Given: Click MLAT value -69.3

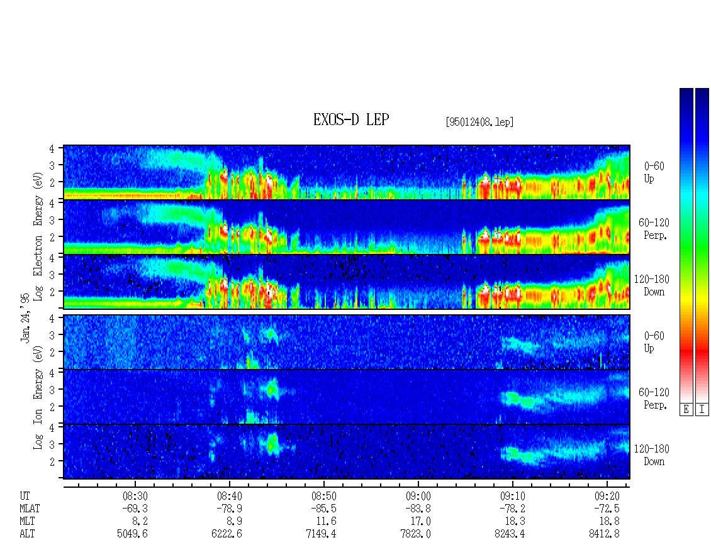Looking at the screenshot, I should [135, 509].
